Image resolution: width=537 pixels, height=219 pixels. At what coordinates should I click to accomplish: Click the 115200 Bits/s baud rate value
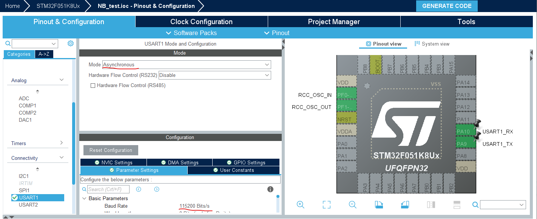click(194, 206)
